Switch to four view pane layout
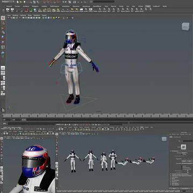 point(3,73)
